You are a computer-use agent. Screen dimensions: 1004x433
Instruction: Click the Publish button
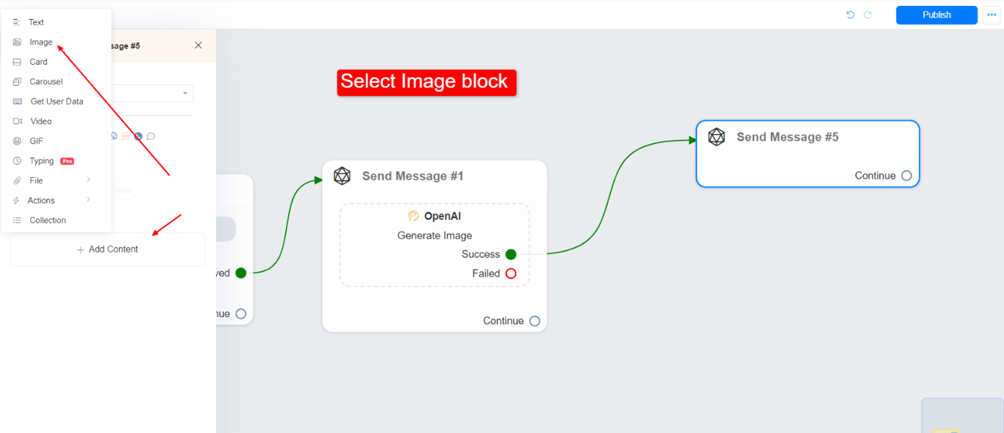coord(936,15)
